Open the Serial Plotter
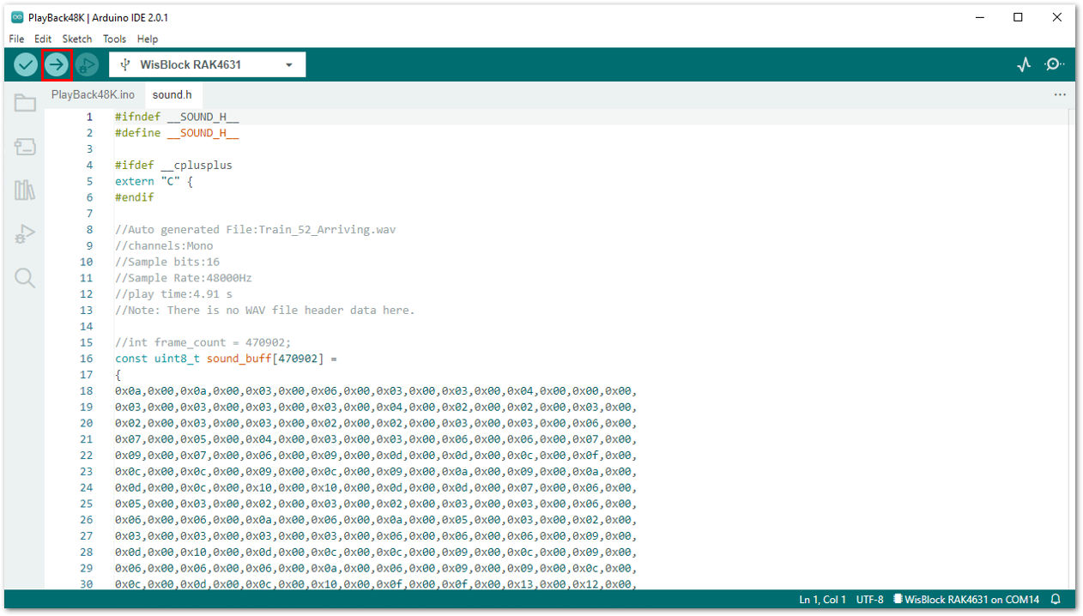 coord(1024,64)
